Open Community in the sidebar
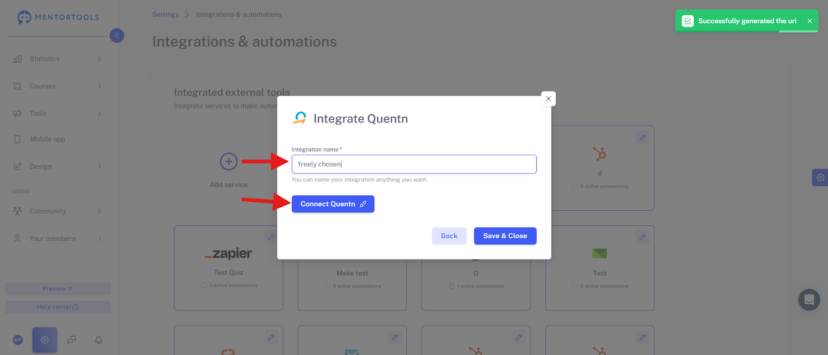This screenshot has width=828, height=355. [48, 211]
